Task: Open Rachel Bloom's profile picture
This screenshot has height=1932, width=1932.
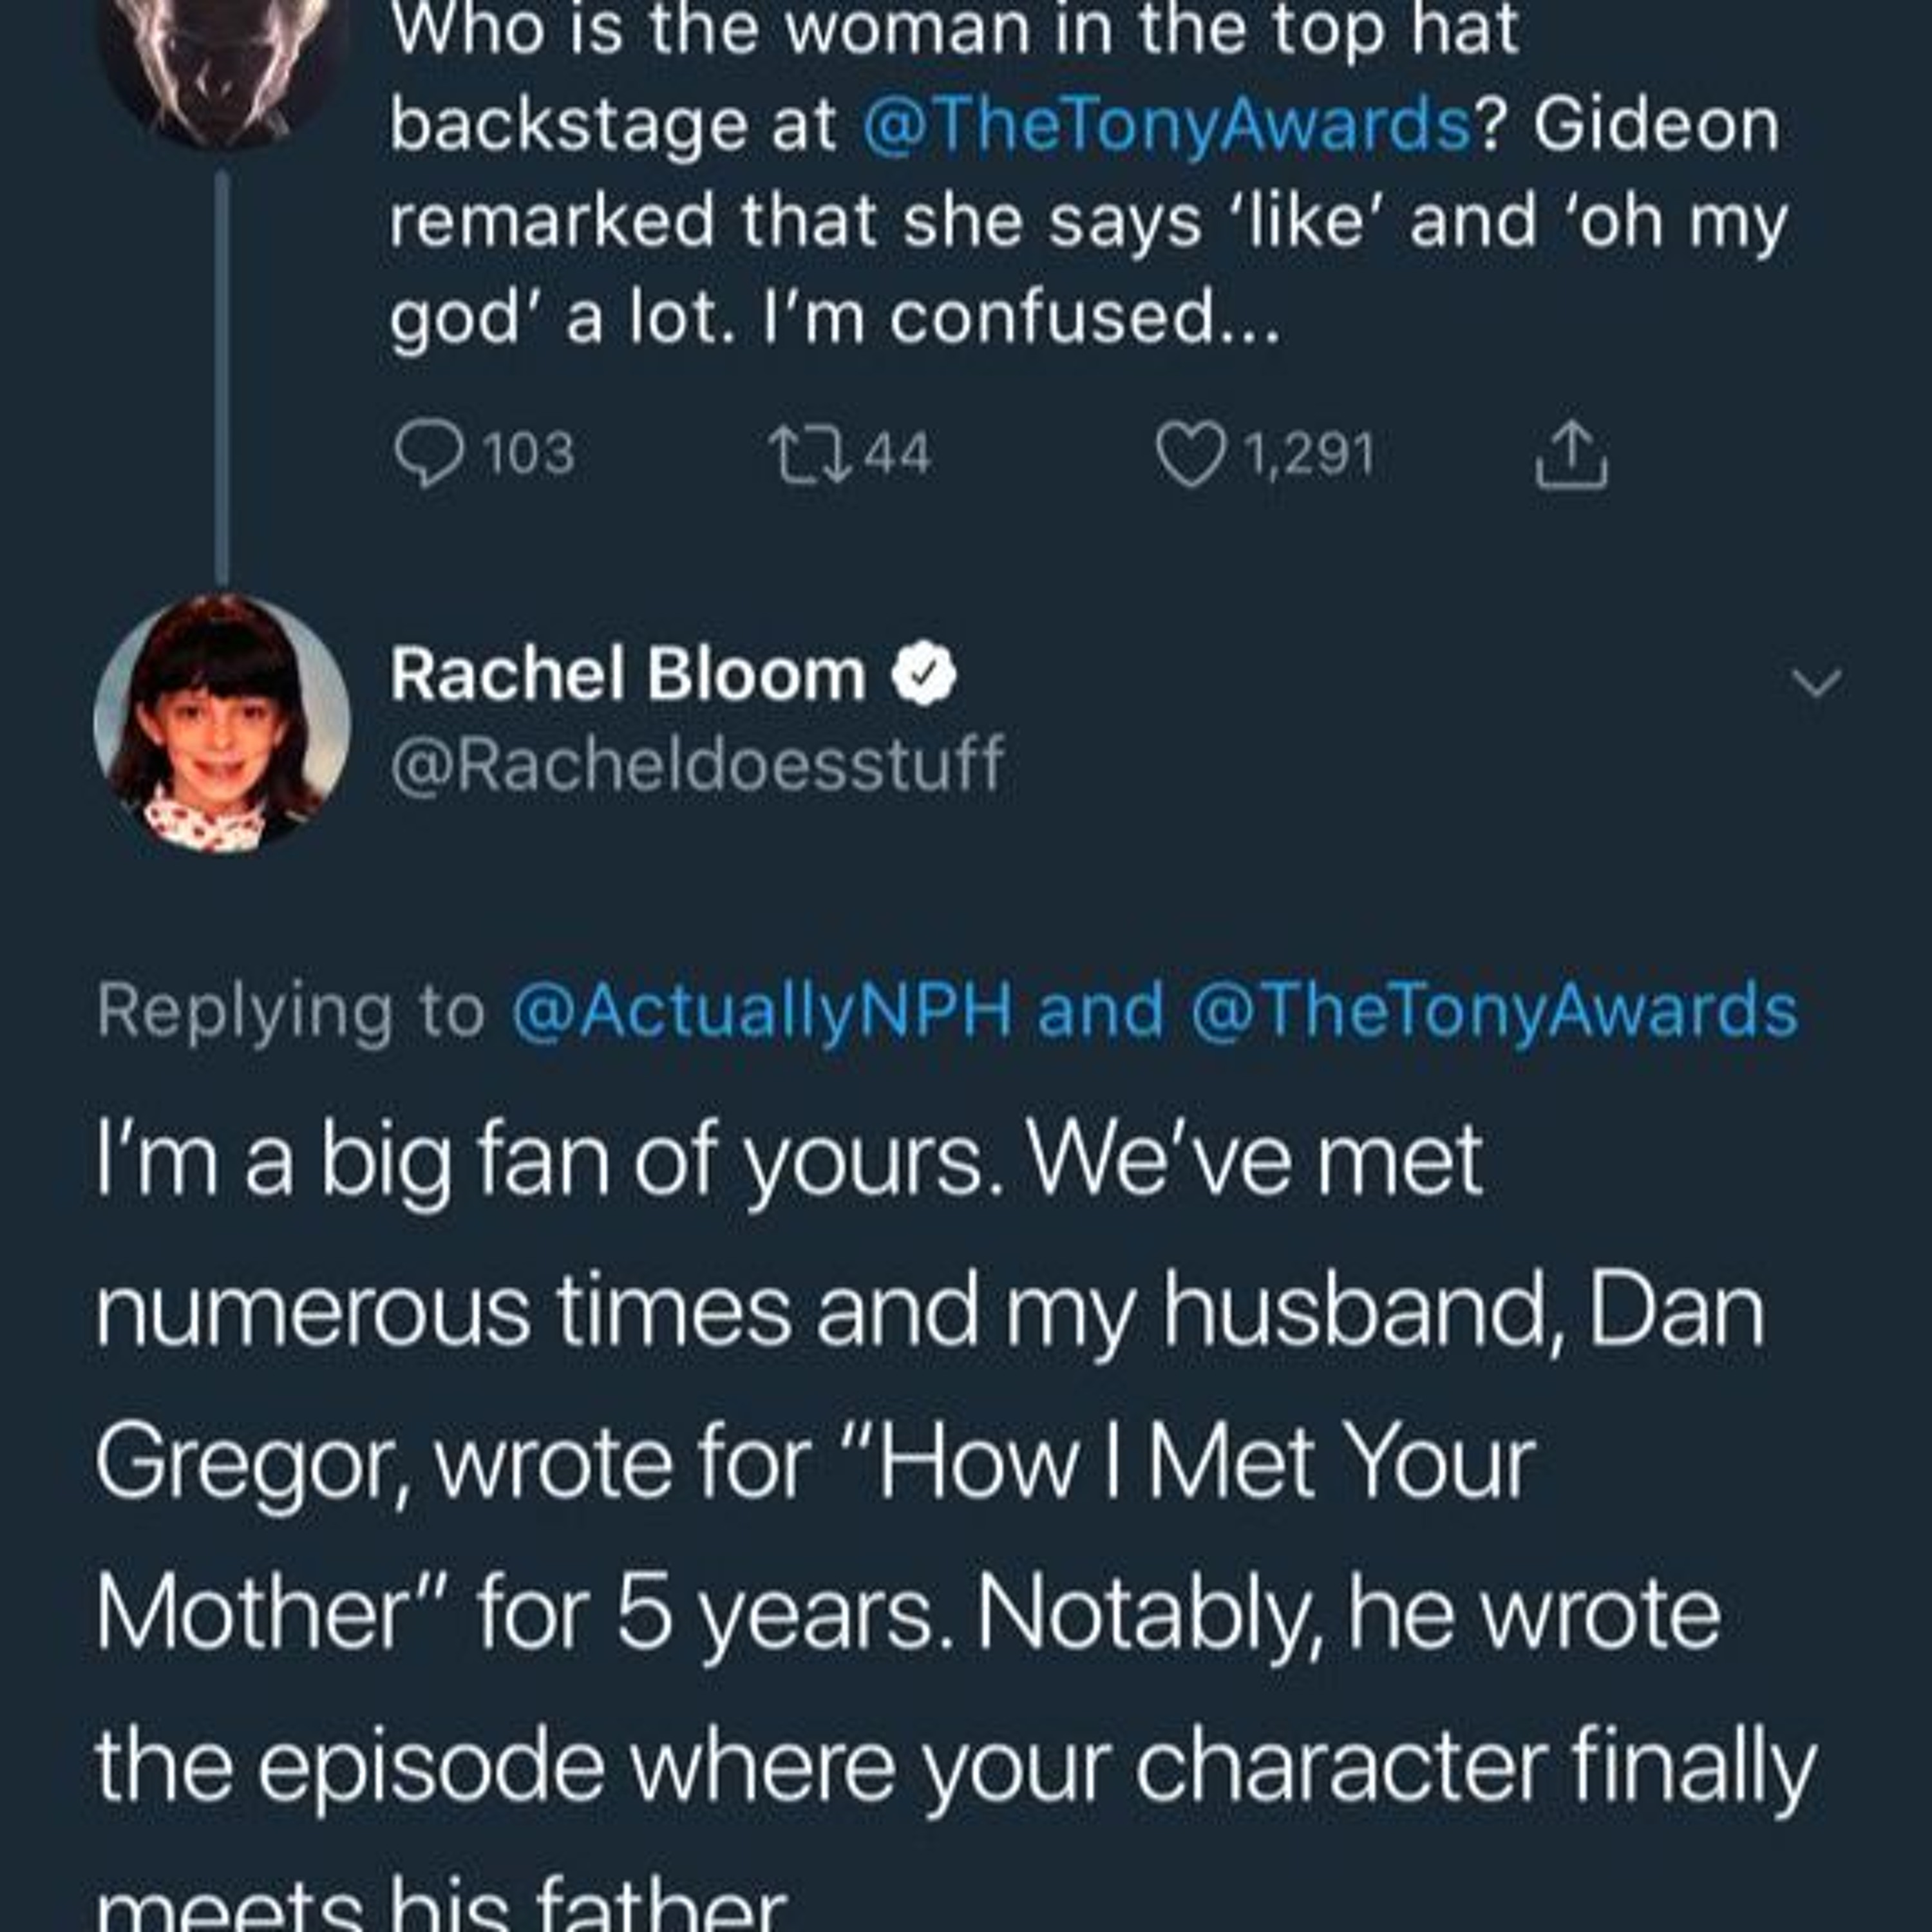Action: (x=222, y=722)
